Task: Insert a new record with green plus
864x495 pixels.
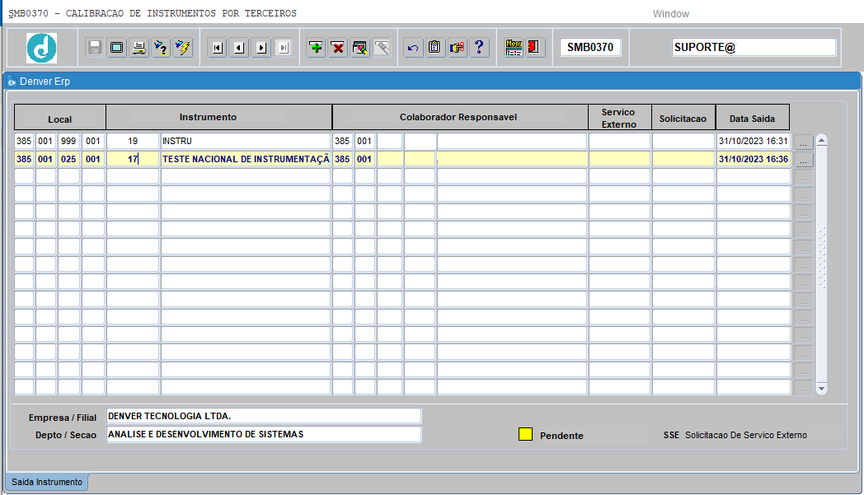Action: point(317,47)
